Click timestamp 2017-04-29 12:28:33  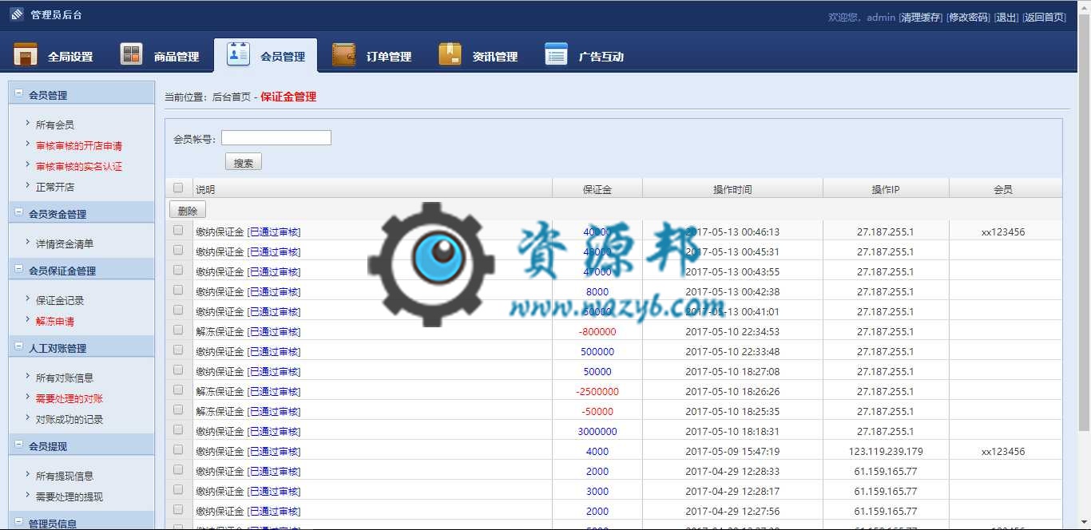(732, 471)
